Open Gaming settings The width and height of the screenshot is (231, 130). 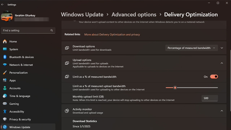[x=28, y=104]
